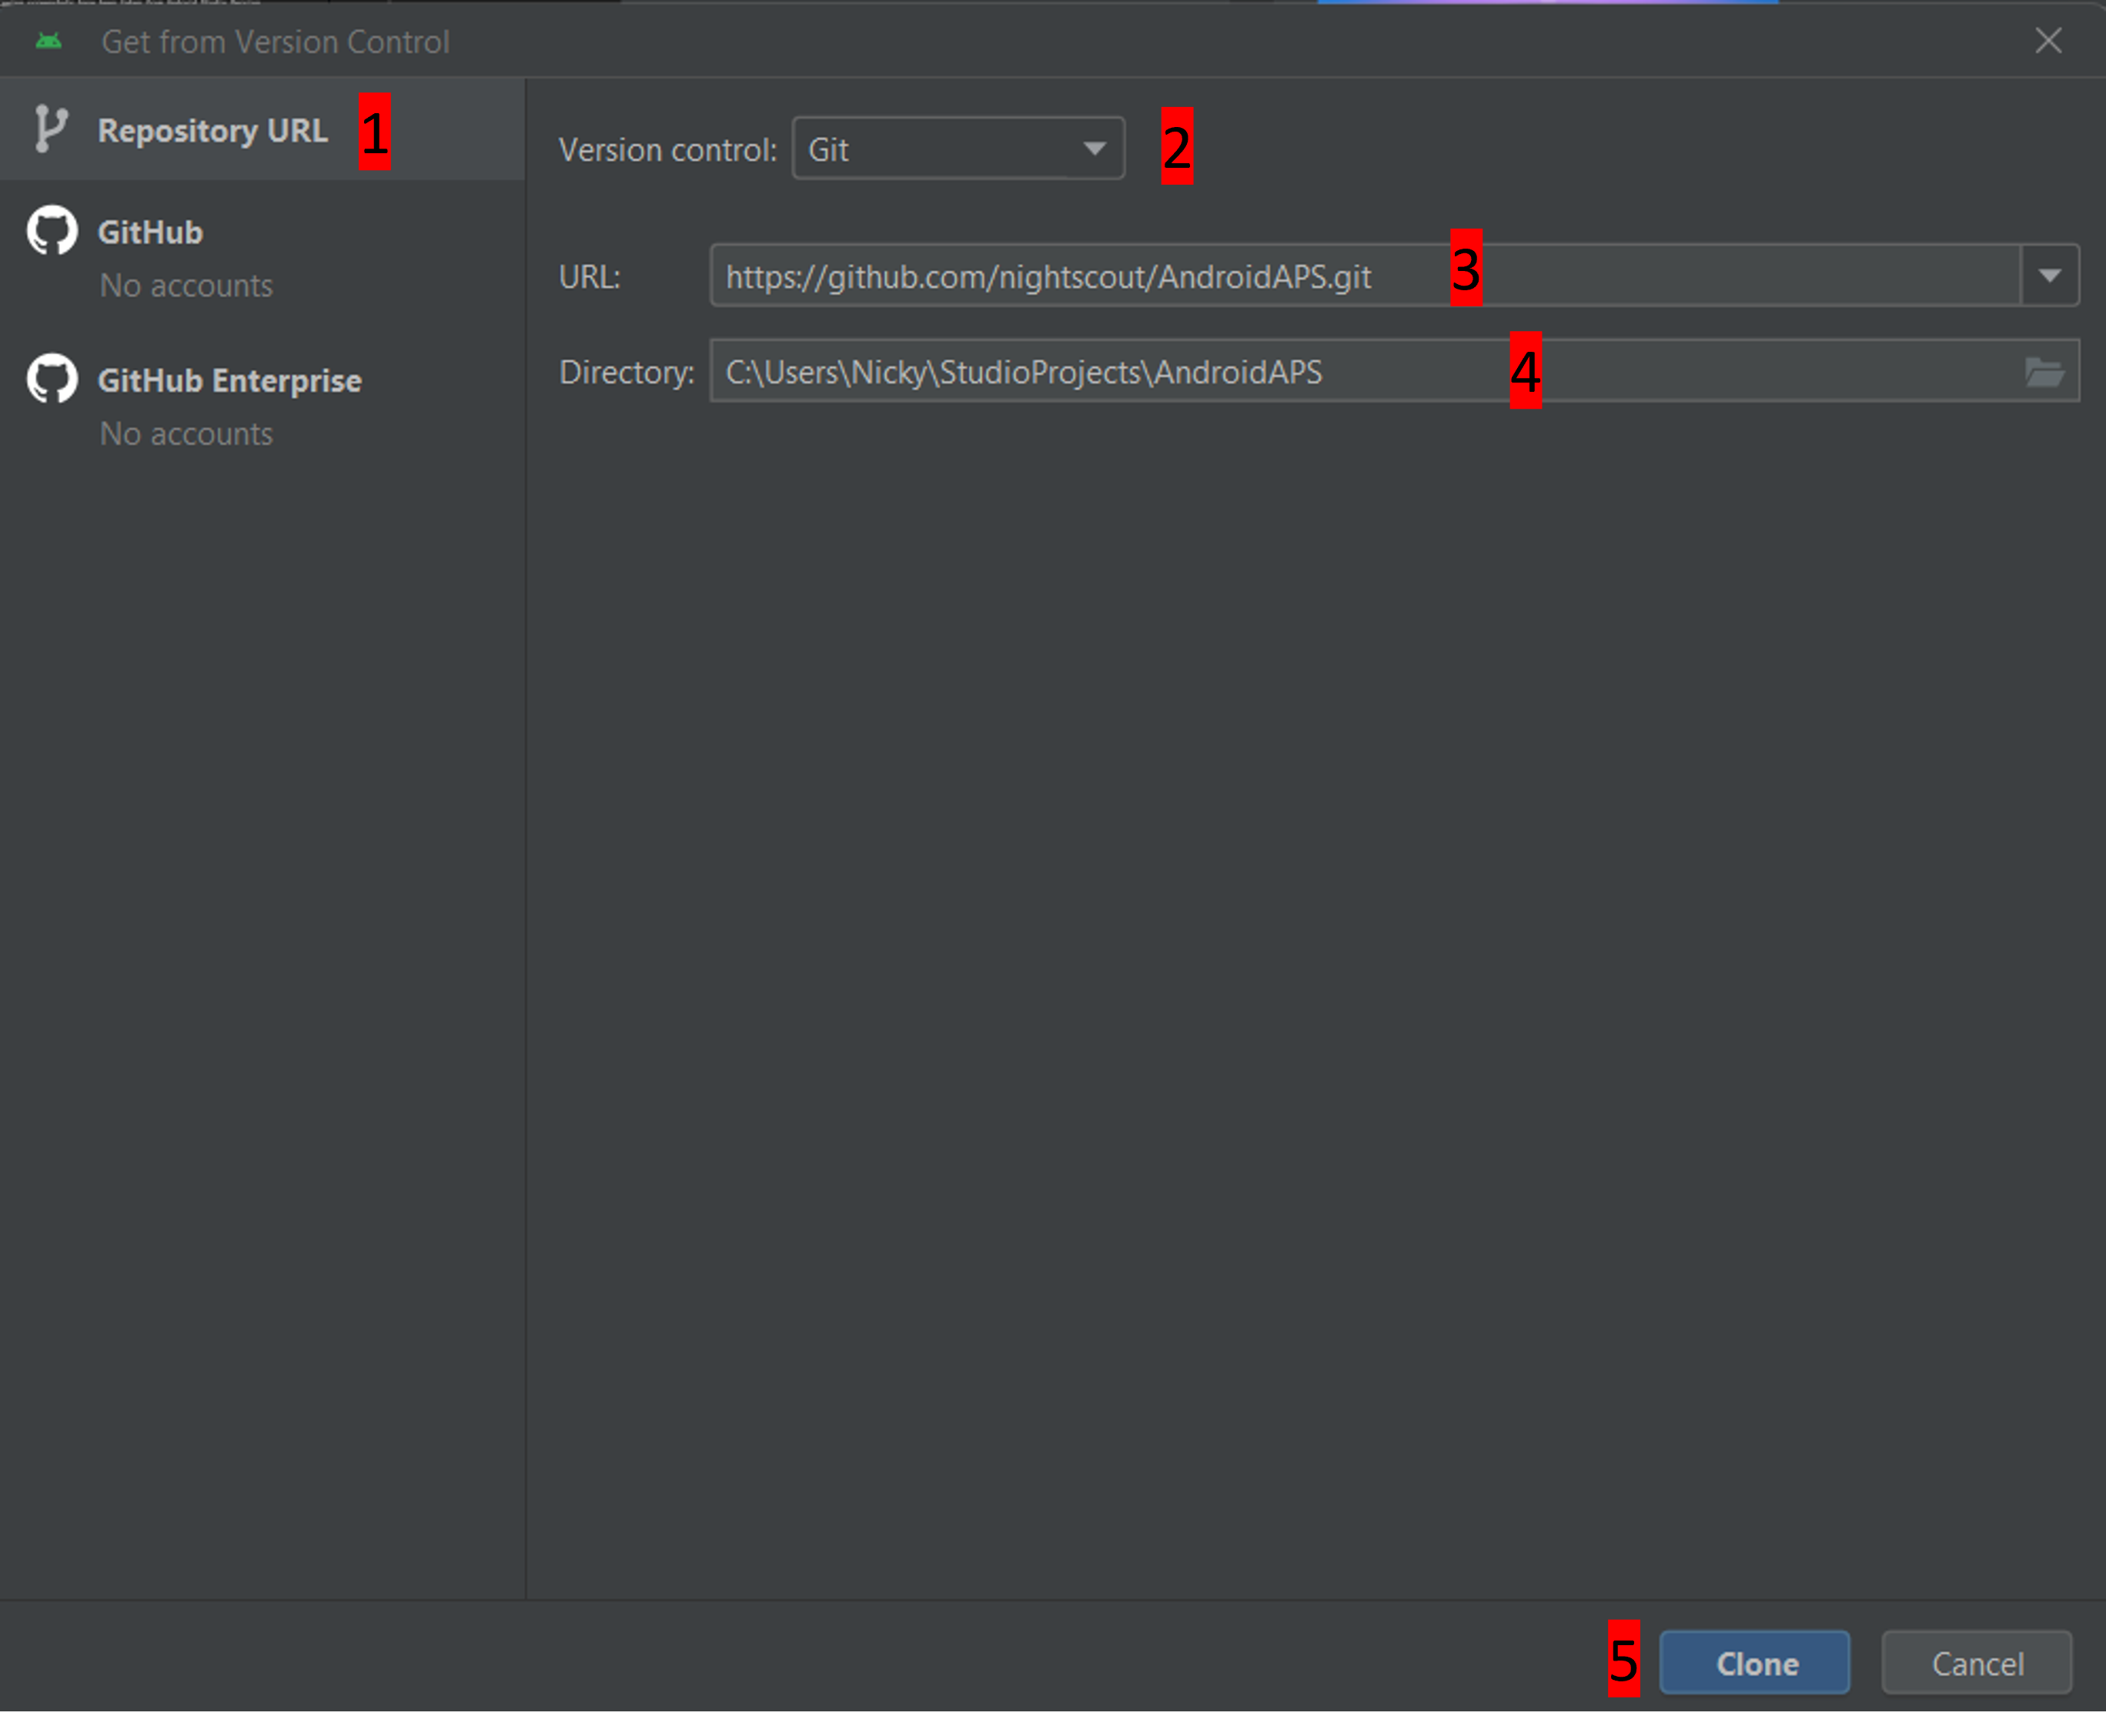Browse for directory using folder icon
Screen dimensions: 2106x1736
pos(2044,373)
